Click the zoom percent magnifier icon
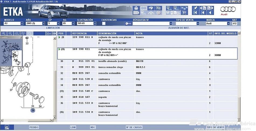 click(x=23, y=33)
